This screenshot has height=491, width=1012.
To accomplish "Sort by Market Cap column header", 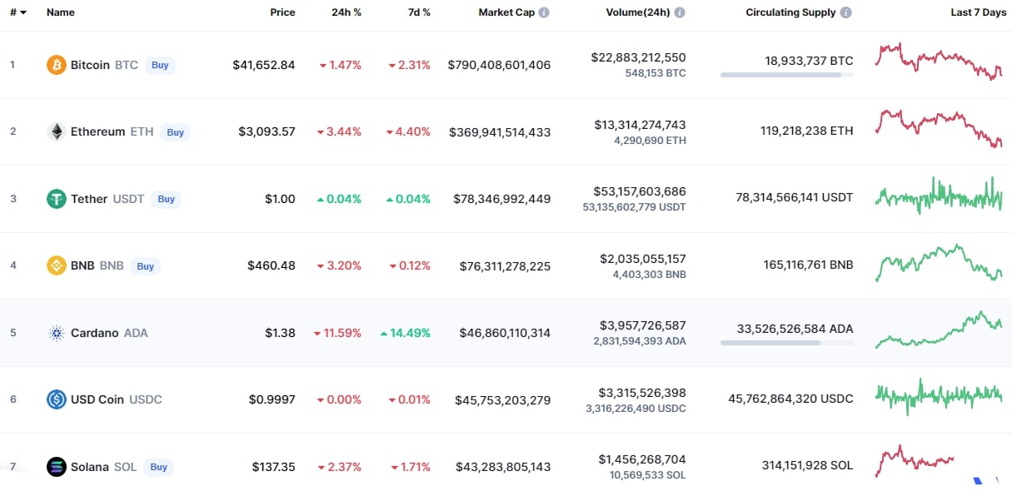I will coord(506,12).
